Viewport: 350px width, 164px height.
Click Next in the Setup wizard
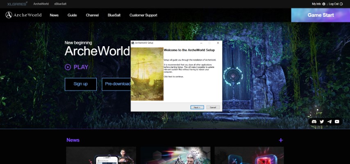[197, 108]
